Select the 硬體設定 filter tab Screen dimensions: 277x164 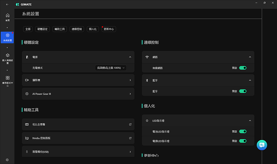pos(42,29)
